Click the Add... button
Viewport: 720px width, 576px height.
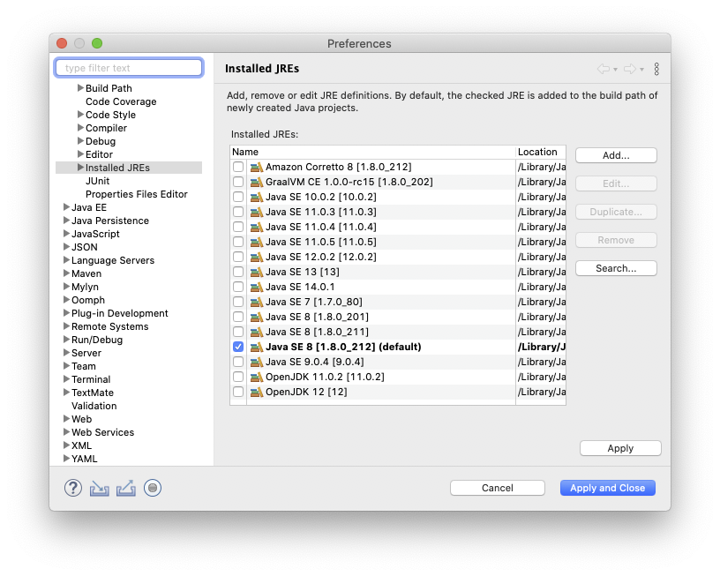pos(616,155)
